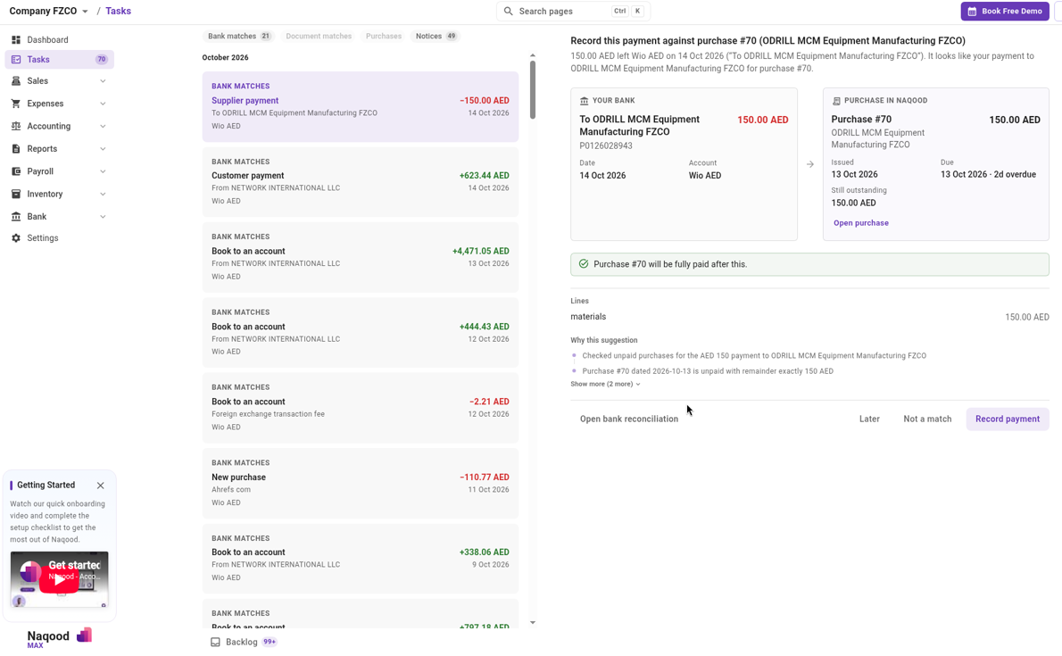This screenshot has height=656, width=1062.
Task: Click the Book Free Demo button
Action: [1004, 12]
